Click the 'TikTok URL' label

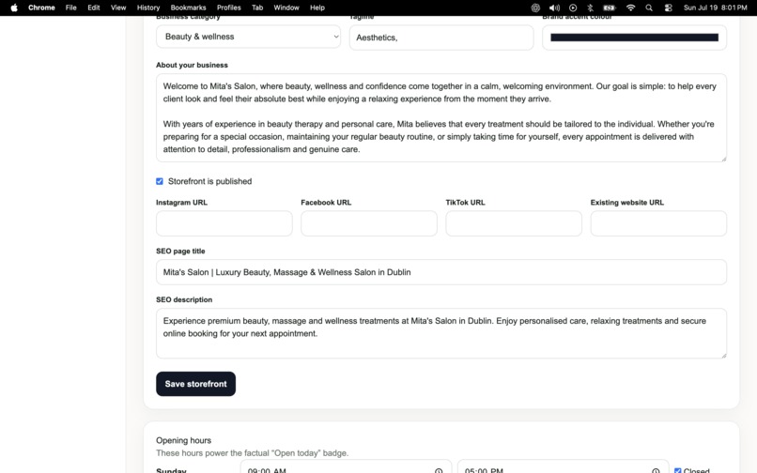click(466, 203)
